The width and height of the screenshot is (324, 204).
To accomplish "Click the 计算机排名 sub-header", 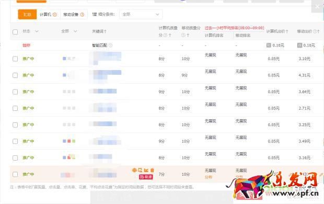I will (x=214, y=36).
